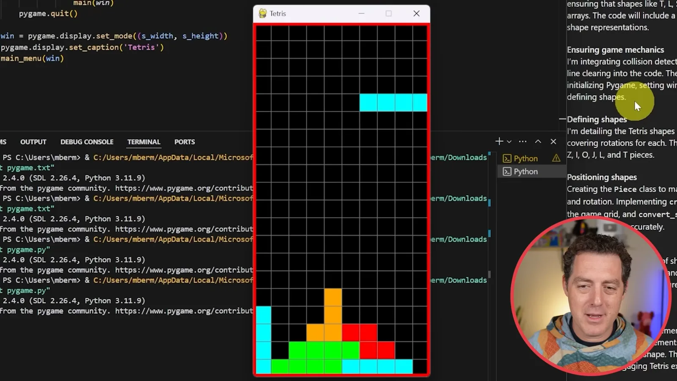
Task: Expand the new terminal launch profile dropdown
Action: [x=509, y=142]
